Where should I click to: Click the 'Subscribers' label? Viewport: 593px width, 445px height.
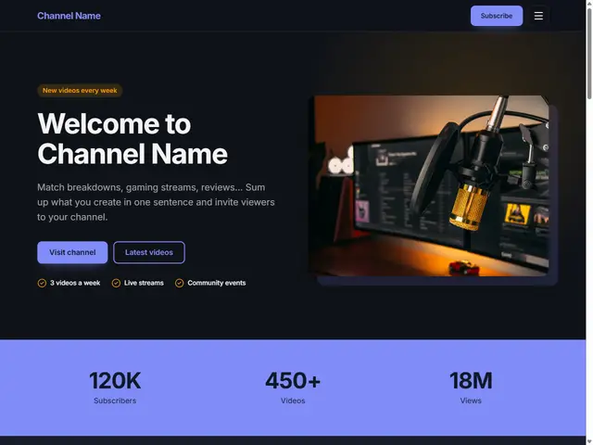115,400
